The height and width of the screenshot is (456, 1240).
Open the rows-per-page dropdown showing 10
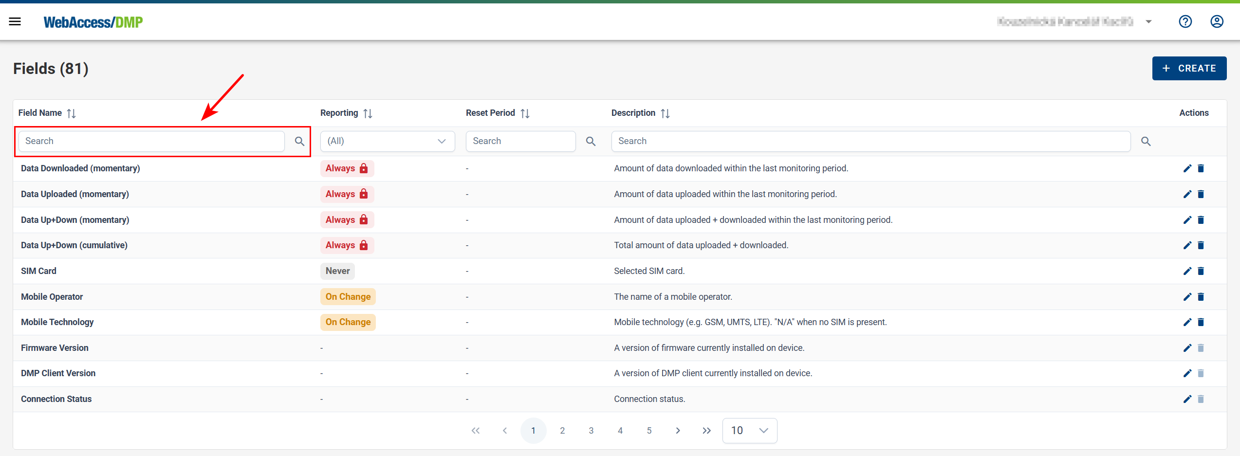(749, 431)
